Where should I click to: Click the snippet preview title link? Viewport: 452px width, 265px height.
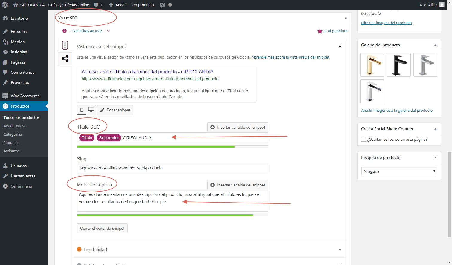[147, 72]
